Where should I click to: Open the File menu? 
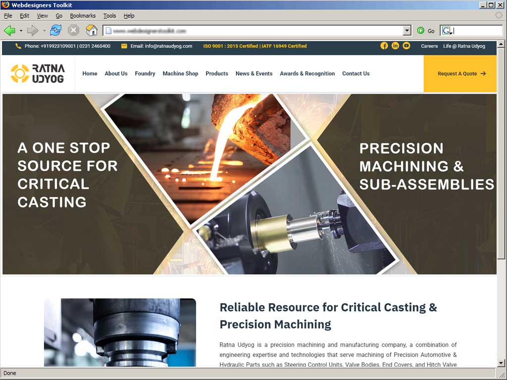pyautogui.click(x=8, y=15)
